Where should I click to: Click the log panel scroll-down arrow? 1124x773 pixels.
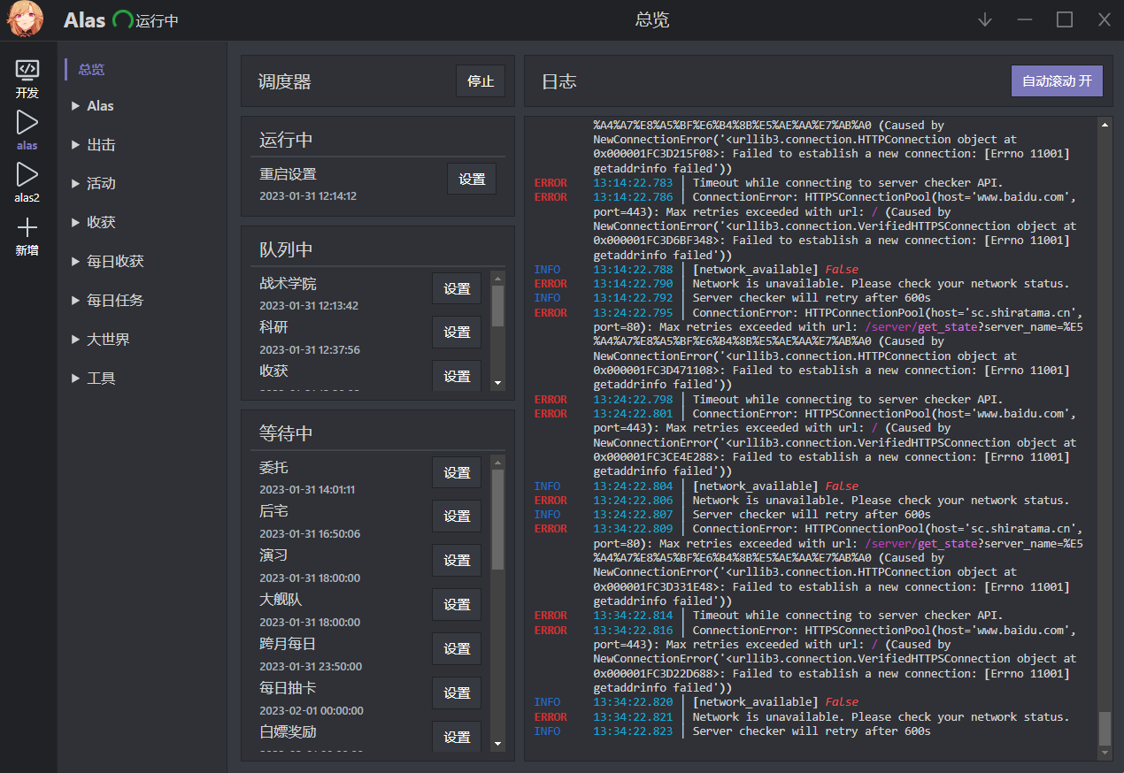pos(1105,753)
